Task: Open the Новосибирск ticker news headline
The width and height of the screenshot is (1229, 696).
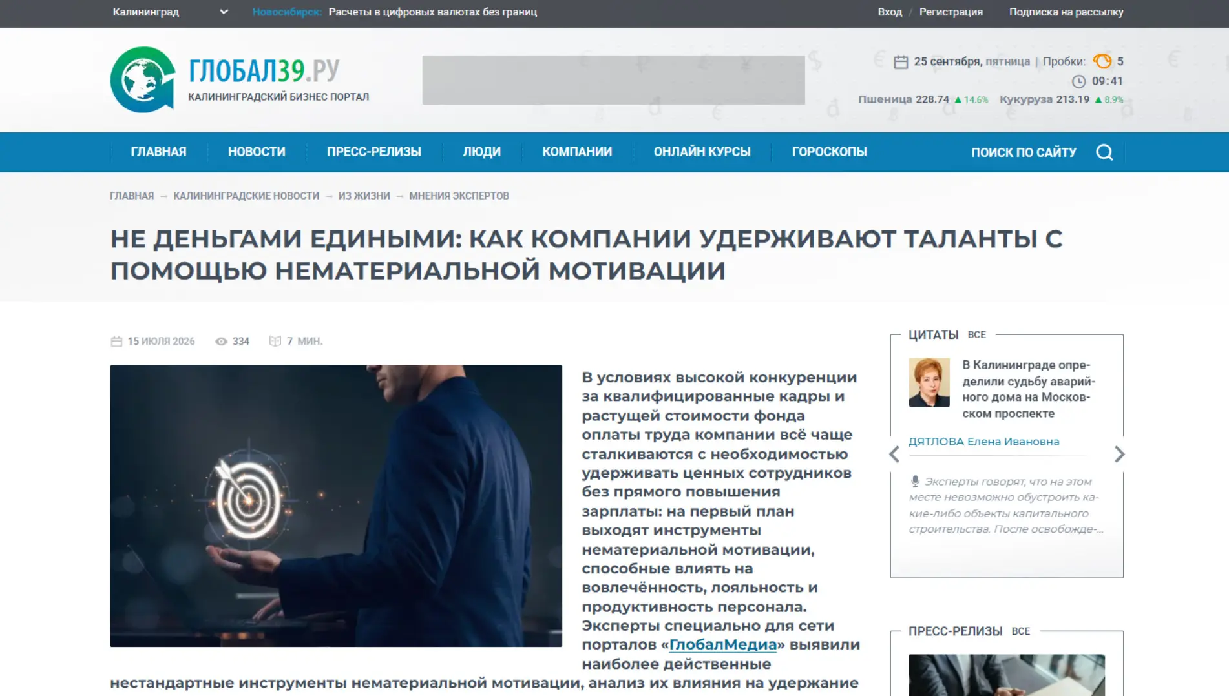Action: coord(432,12)
